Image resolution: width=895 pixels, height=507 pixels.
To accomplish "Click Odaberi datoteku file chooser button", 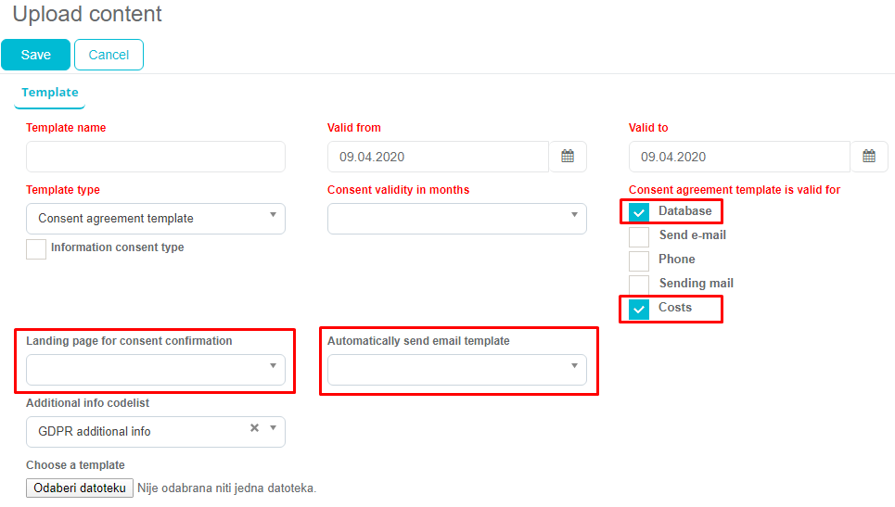I will (80, 488).
